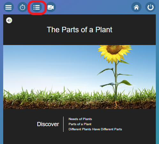Click the video camera icon
The height and width of the screenshot is (144, 159).
point(51,7)
